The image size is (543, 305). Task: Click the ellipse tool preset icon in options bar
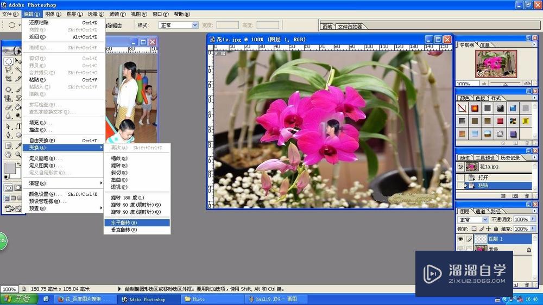click(12, 25)
